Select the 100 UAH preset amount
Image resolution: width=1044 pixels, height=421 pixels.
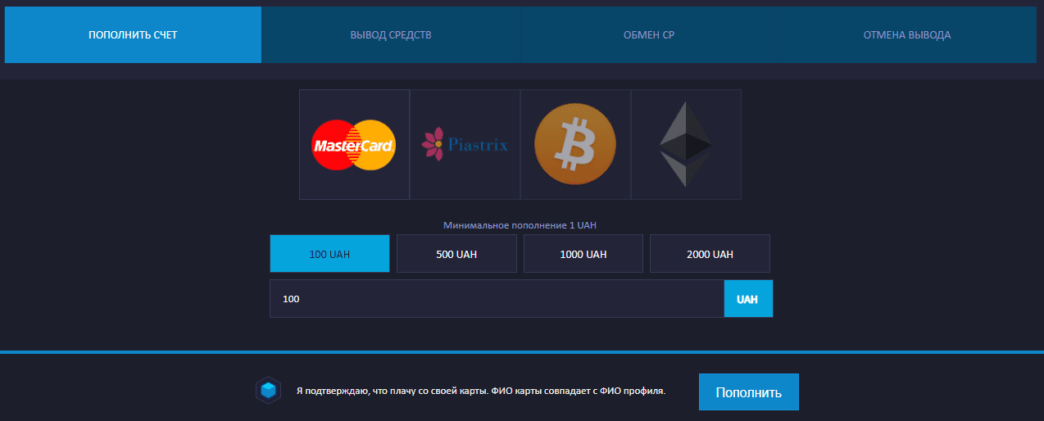329,254
